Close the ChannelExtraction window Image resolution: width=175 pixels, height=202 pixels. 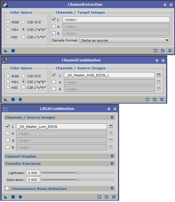point(171,5)
